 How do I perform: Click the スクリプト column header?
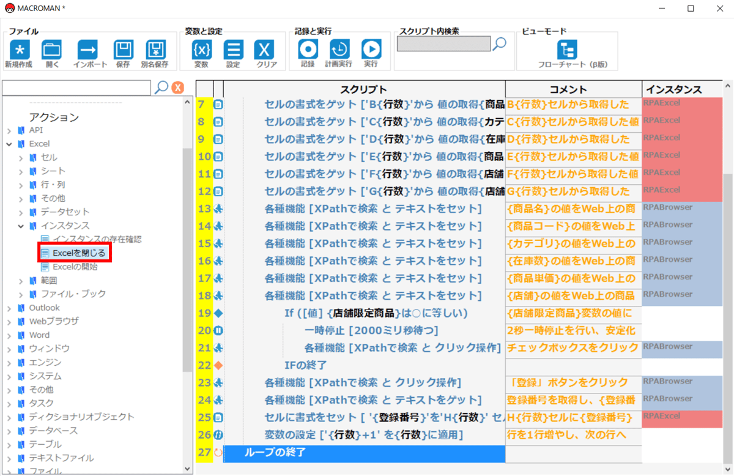[x=364, y=89]
